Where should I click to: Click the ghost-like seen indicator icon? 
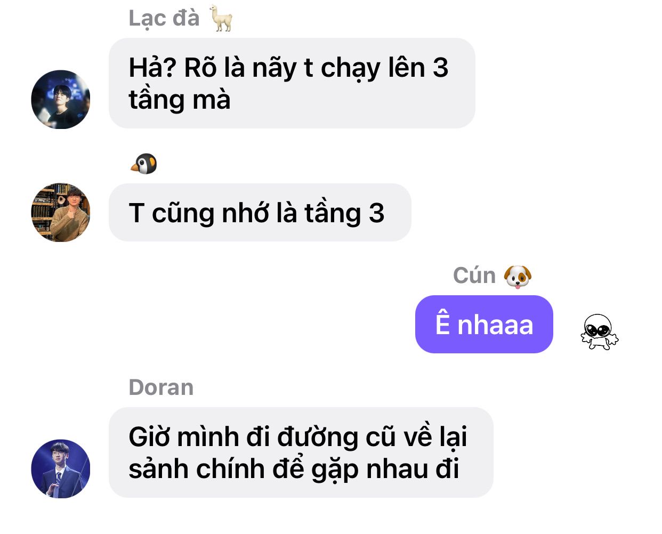(x=599, y=332)
